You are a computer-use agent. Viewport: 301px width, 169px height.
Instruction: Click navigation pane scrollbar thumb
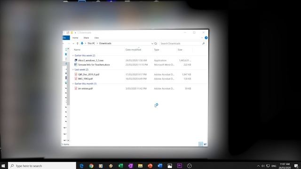pos(68,84)
